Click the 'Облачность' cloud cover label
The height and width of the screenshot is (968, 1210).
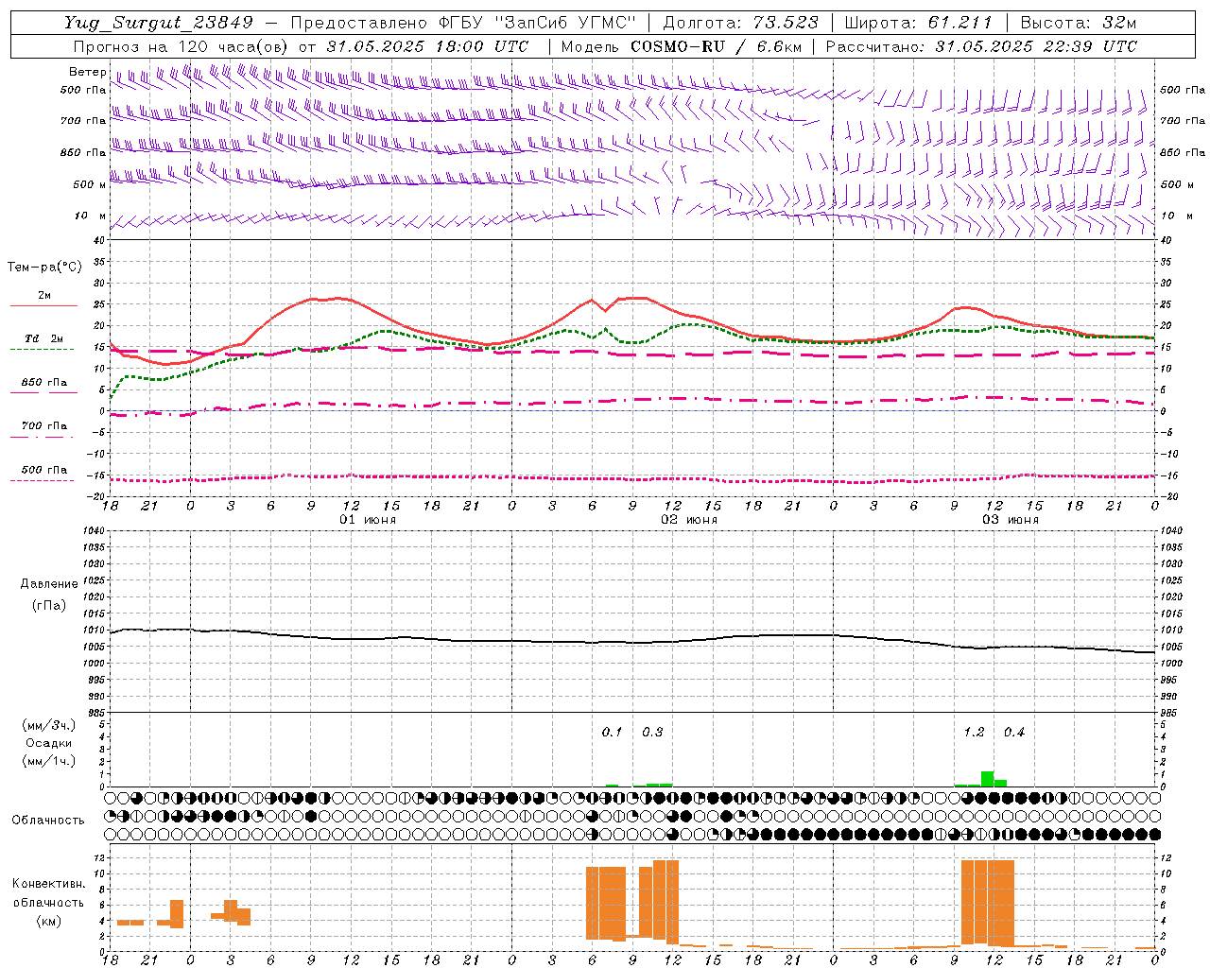point(48,821)
